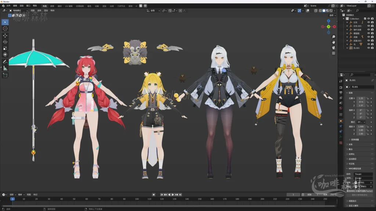The height and width of the screenshot is (211, 376).
Task: Open the Object Data (armature) properties tab
Action: (341, 137)
